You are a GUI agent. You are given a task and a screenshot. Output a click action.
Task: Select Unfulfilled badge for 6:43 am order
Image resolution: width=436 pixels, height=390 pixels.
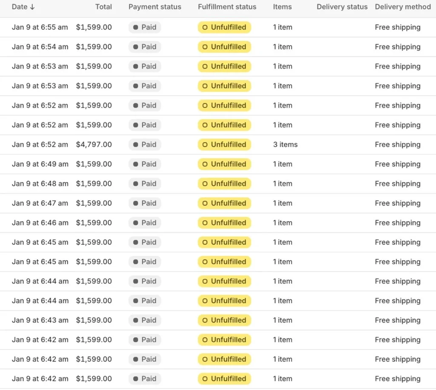tap(224, 320)
